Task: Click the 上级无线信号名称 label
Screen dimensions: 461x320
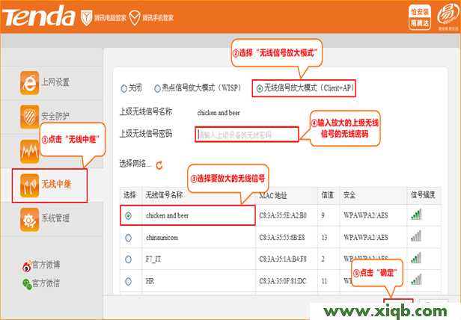Action: point(146,111)
